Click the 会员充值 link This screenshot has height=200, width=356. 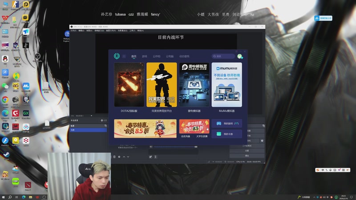[186, 136]
